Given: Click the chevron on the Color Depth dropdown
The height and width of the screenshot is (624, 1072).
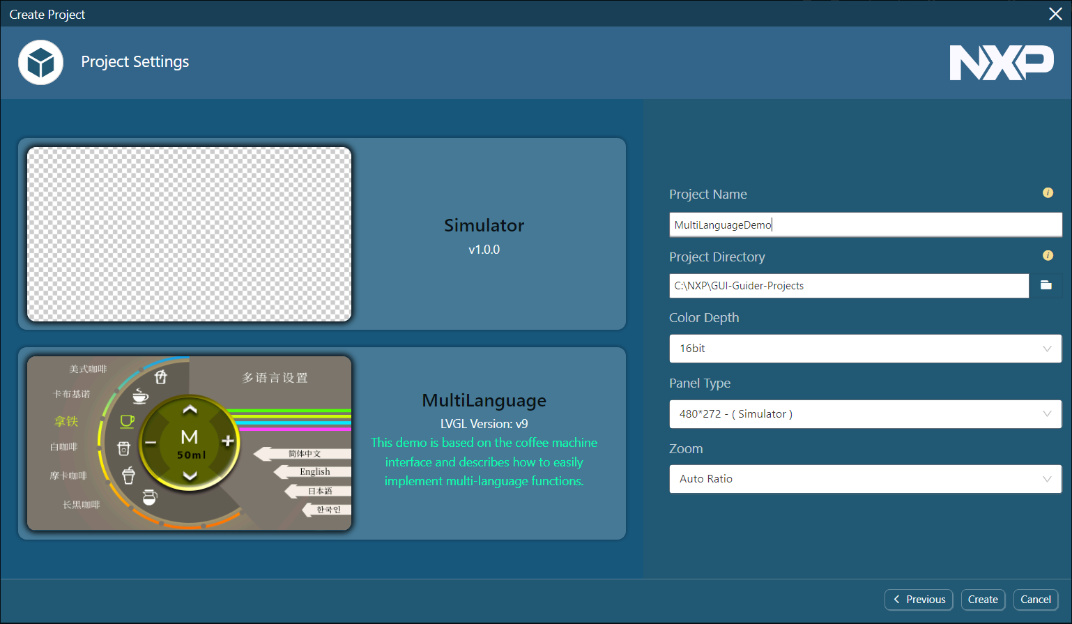Looking at the screenshot, I should pyautogui.click(x=1048, y=348).
